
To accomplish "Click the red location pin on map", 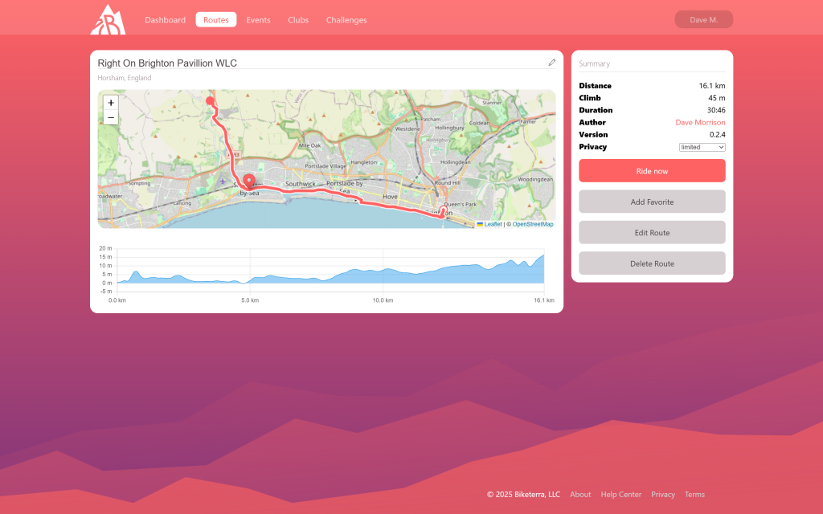I will pyautogui.click(x=248, y=181).
